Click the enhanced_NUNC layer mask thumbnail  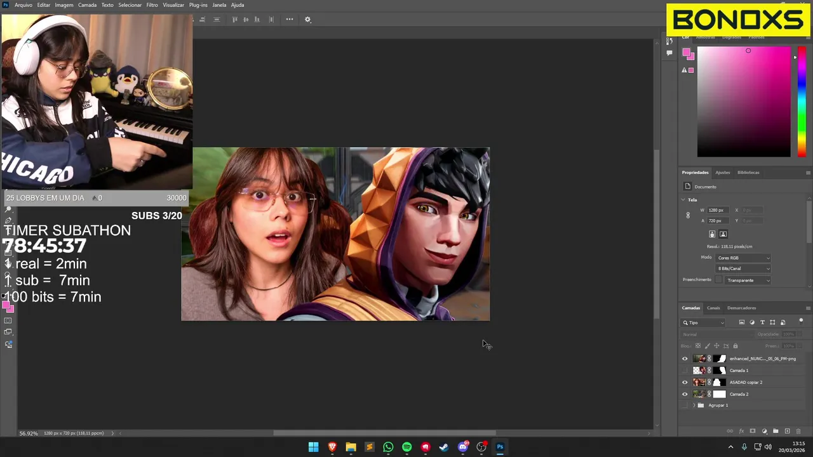(720, 359)
